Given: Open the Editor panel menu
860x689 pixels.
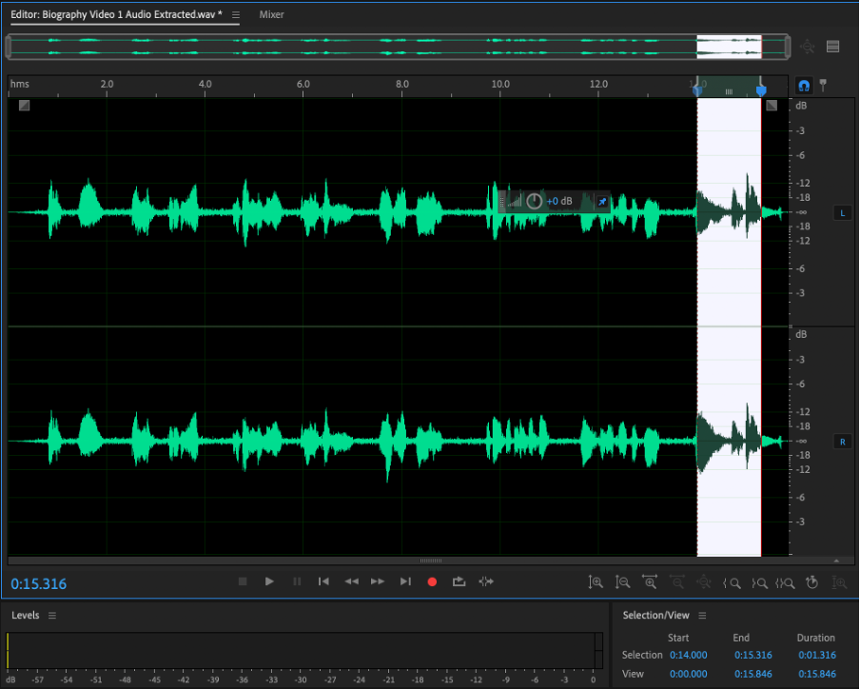Looking at the screenshot, I should point(236,15).
